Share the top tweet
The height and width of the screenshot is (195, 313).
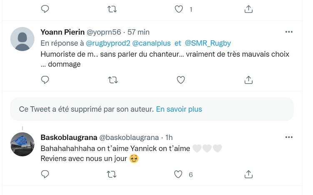pyautogui.click(x=248, y=9)
